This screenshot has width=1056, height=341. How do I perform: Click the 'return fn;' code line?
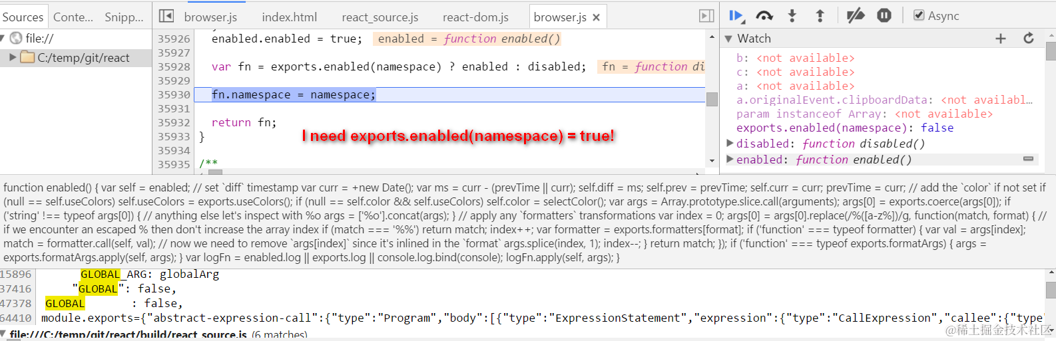(244, 122)
